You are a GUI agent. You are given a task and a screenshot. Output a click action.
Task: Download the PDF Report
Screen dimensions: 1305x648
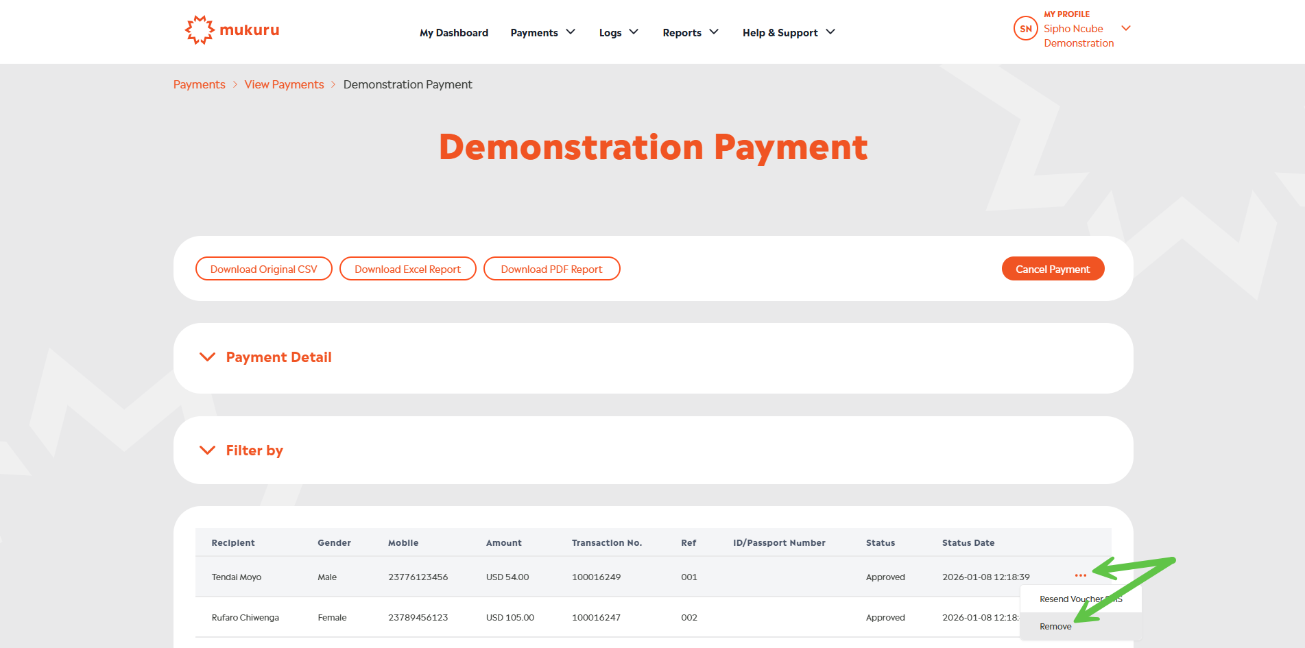click(x=551, y=269)
